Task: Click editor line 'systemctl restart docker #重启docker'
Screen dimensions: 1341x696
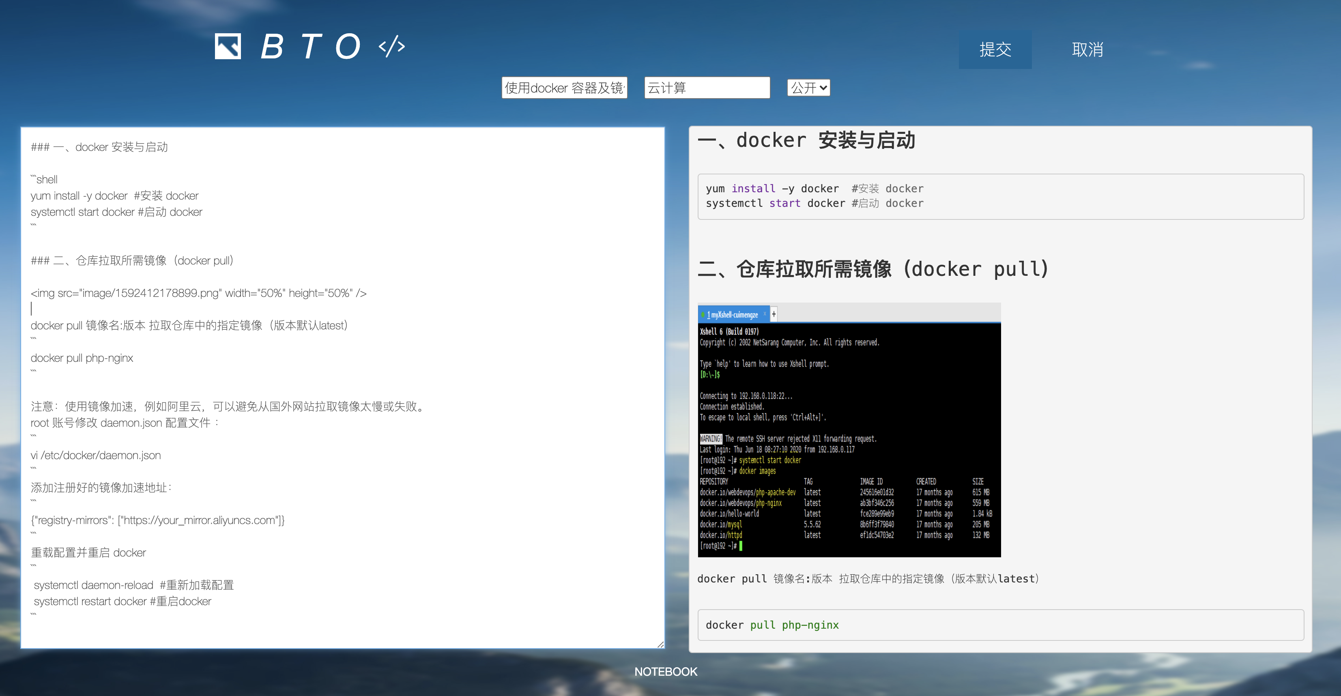Action: 122,601
